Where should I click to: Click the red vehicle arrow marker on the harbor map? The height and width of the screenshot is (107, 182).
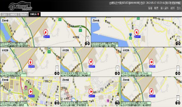[x=136, y=32]
